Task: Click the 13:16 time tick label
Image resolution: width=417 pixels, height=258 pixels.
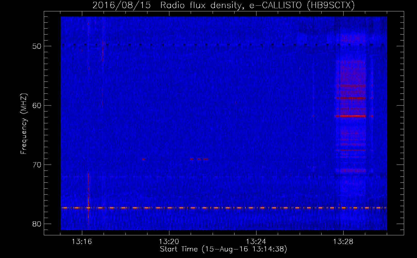Action: [82, 242]
